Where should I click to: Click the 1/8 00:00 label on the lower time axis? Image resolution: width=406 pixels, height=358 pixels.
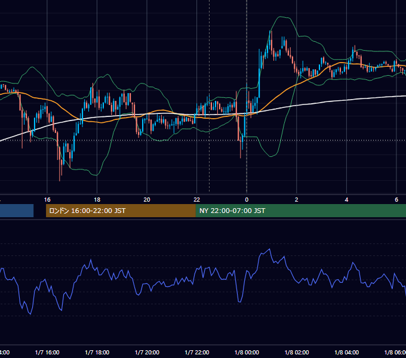click(247, 352)
